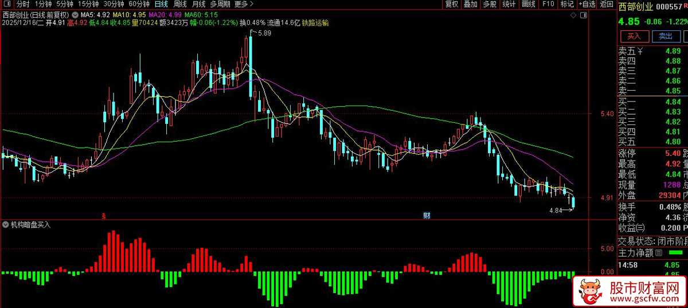Click the blue 卖出 sell button

pyautogui.click(x=665, y=36)
